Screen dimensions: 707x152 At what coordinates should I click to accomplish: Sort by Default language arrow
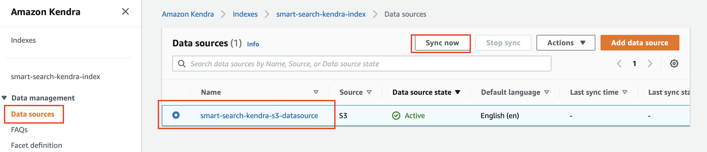[546, 92]
